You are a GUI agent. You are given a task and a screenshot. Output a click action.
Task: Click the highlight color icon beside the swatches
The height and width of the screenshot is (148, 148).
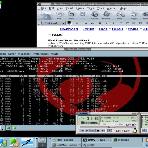[77, 23]
